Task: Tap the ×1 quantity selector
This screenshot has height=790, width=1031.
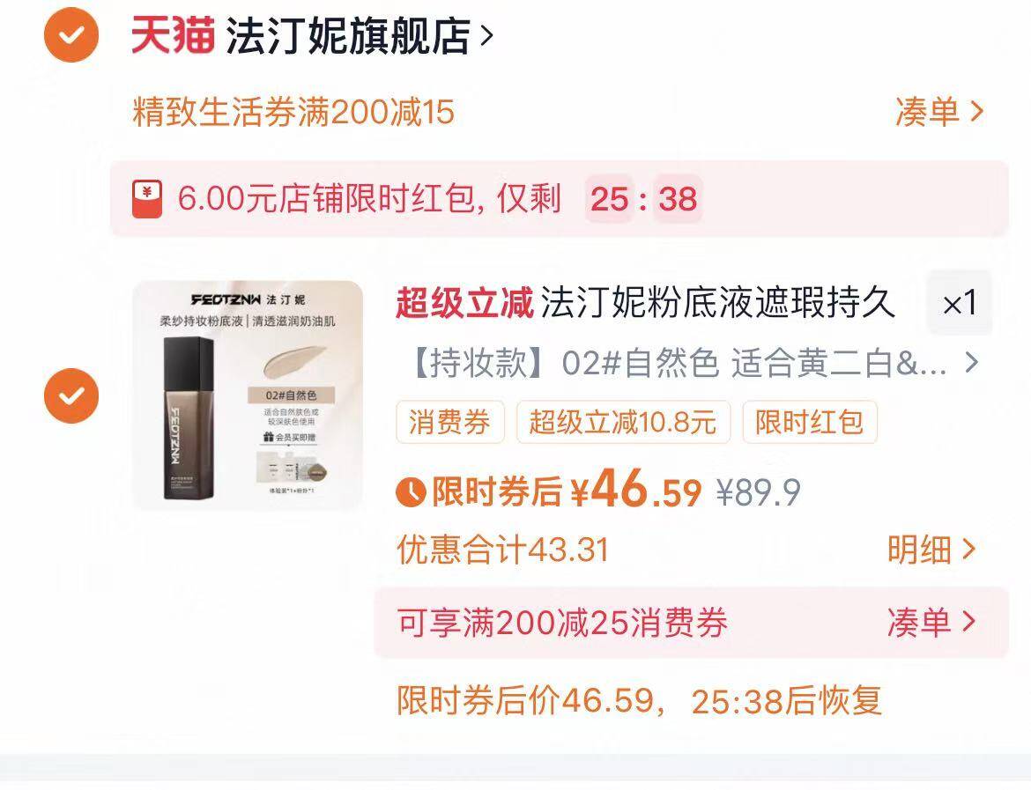Action: click(x=959, y=303)
